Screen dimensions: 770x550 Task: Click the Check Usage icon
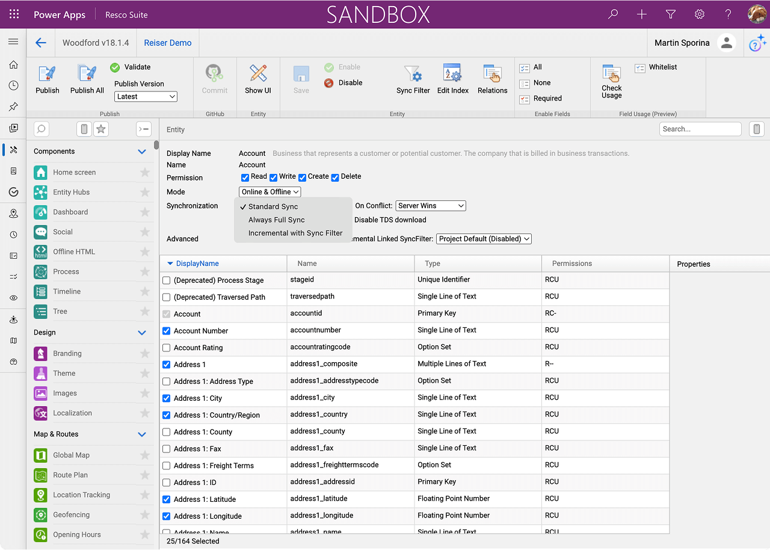611,74
